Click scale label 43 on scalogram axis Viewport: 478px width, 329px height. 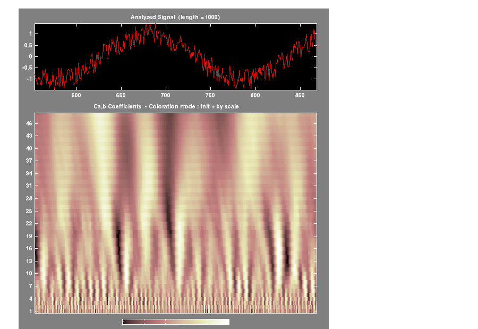[x=29, y=136]
